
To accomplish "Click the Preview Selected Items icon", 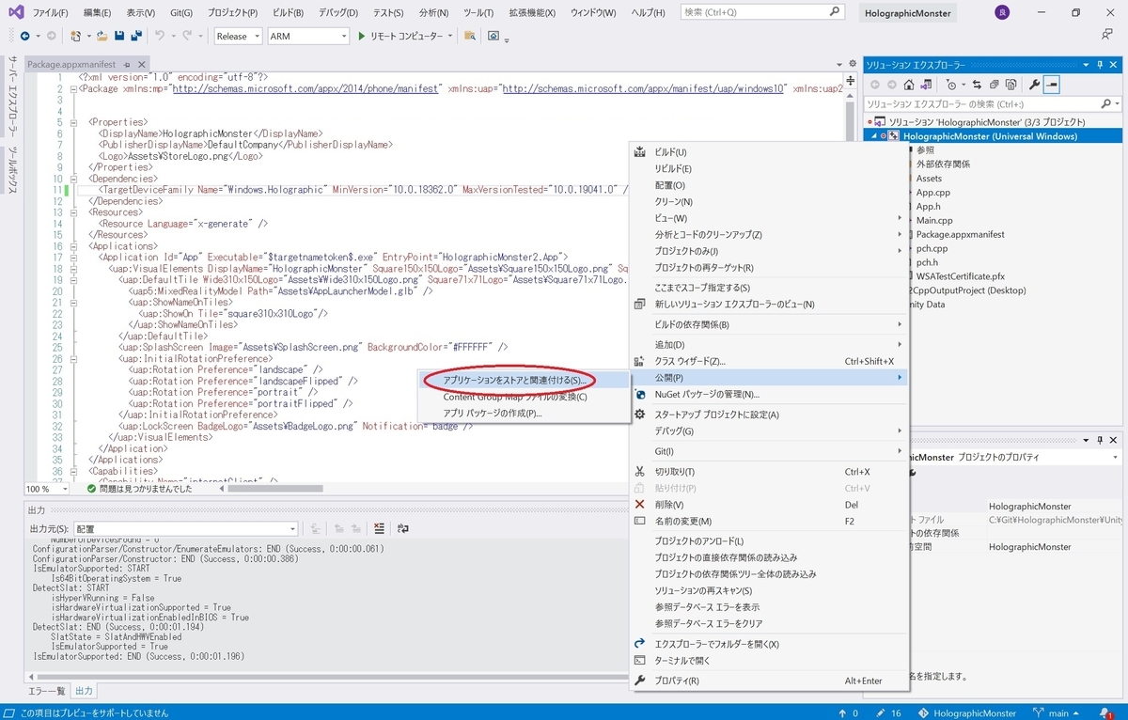I will pyautogui.click(x=1052, y=85).
